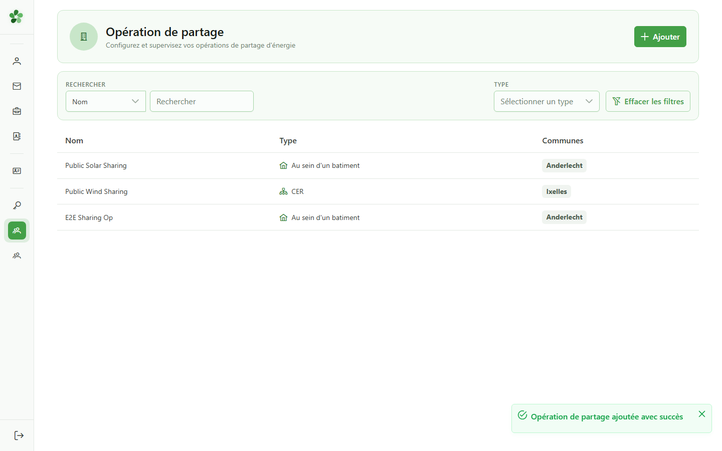The image size is (722, 451).
Task: Click the success checkmark icon in notification
Action: point(522,415)
